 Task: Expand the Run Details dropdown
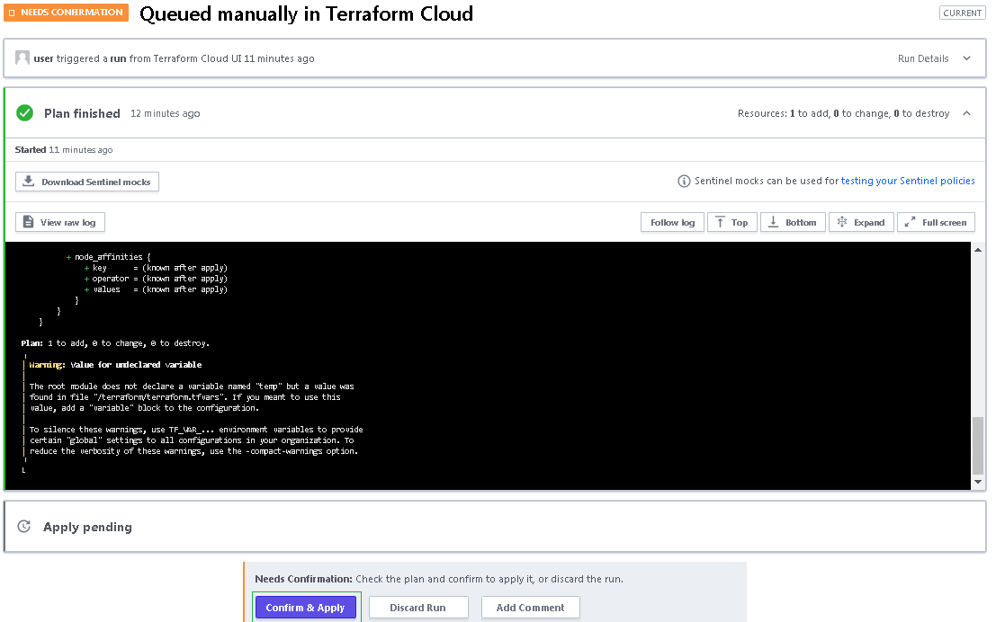tap(934, 58)
